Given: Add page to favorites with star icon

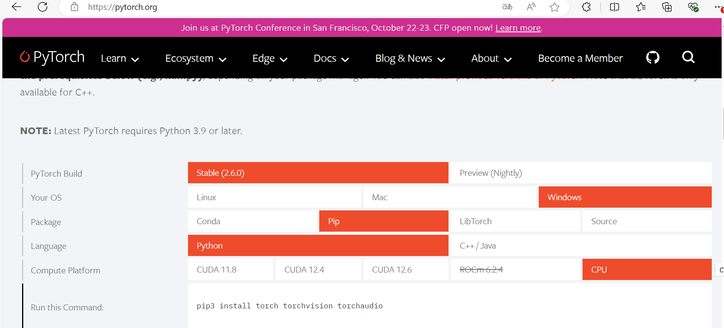Looking at the screenshot, I should [x=555, y=7].
